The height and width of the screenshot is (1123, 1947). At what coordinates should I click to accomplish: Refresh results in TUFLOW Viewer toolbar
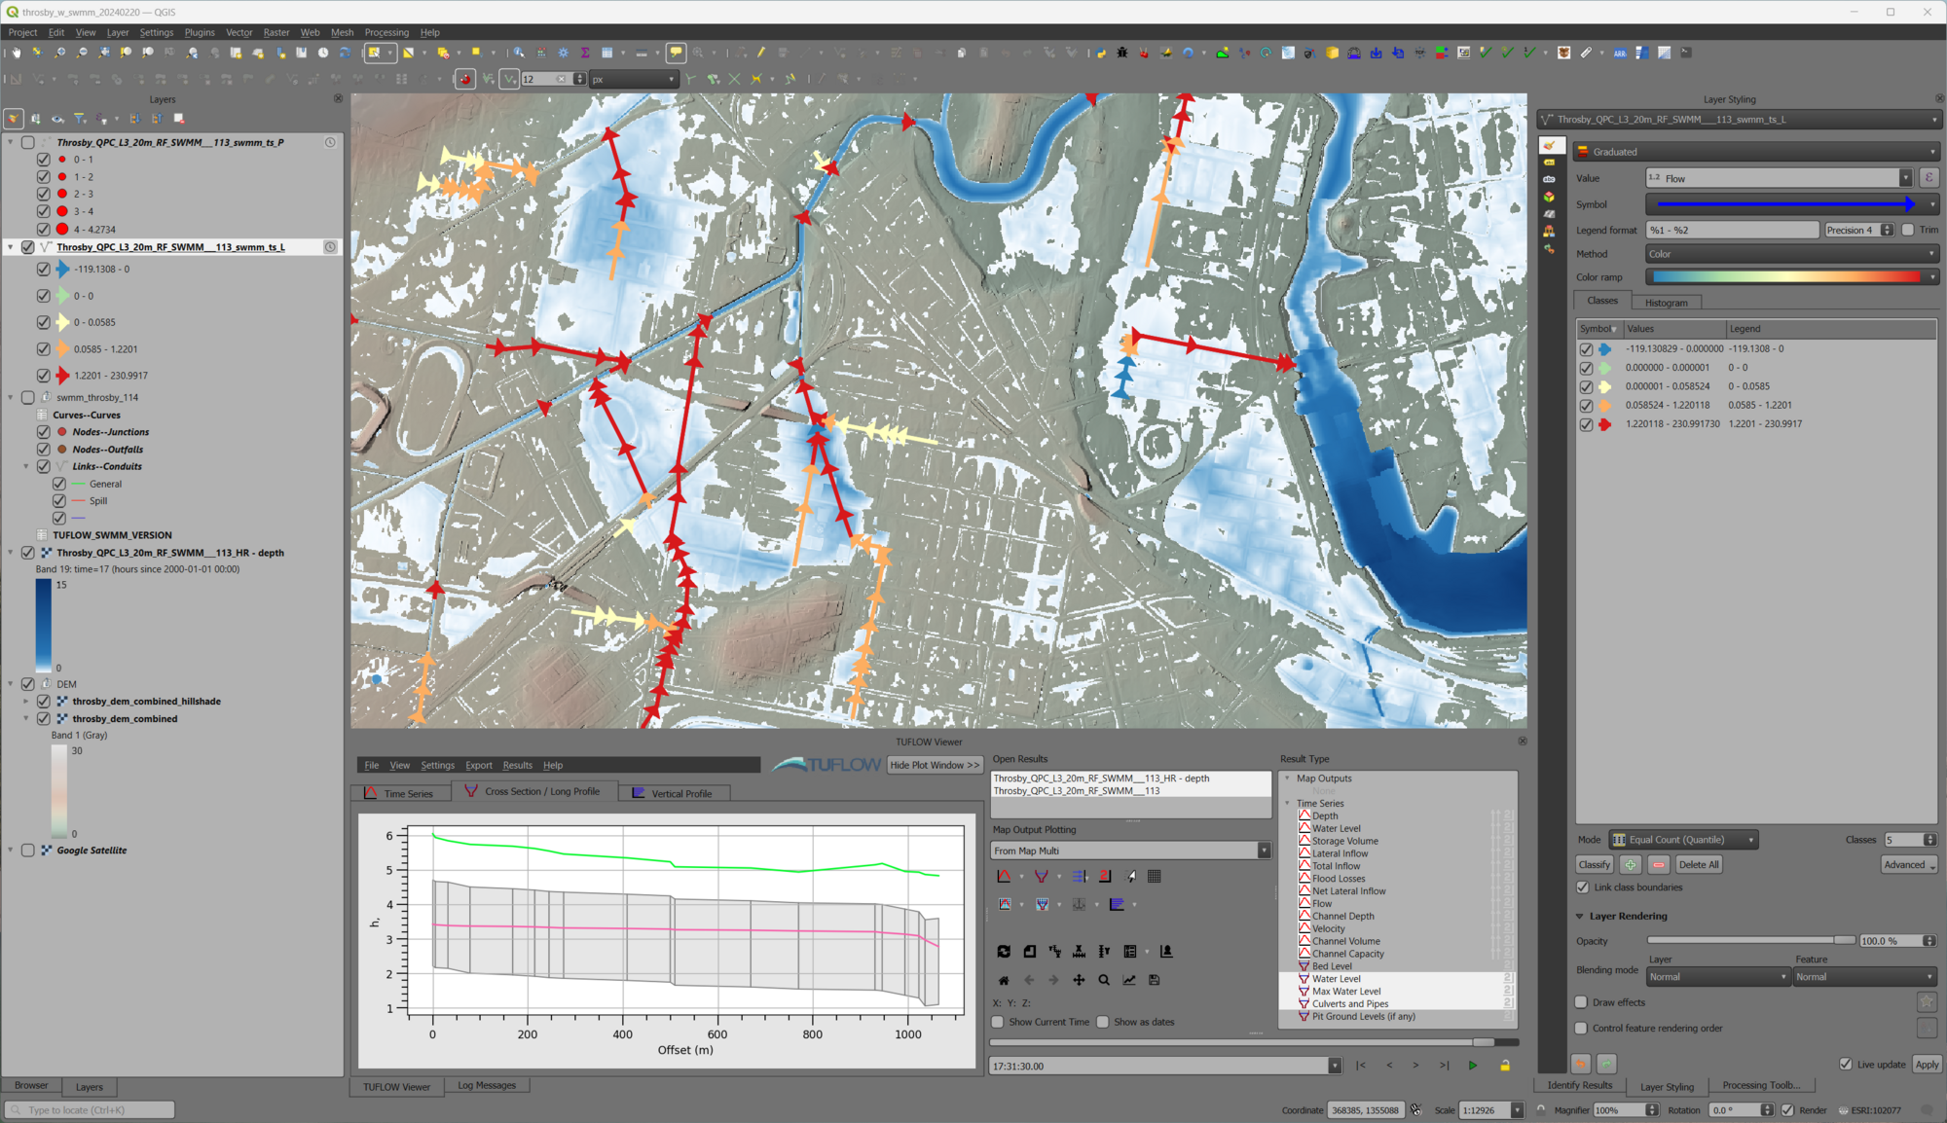(x=1004, y=952)
